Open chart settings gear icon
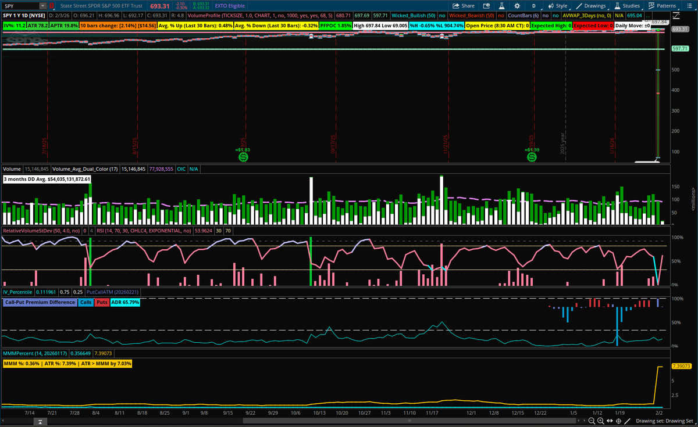This screenshot has height=427, width=698. click(517, 6)
